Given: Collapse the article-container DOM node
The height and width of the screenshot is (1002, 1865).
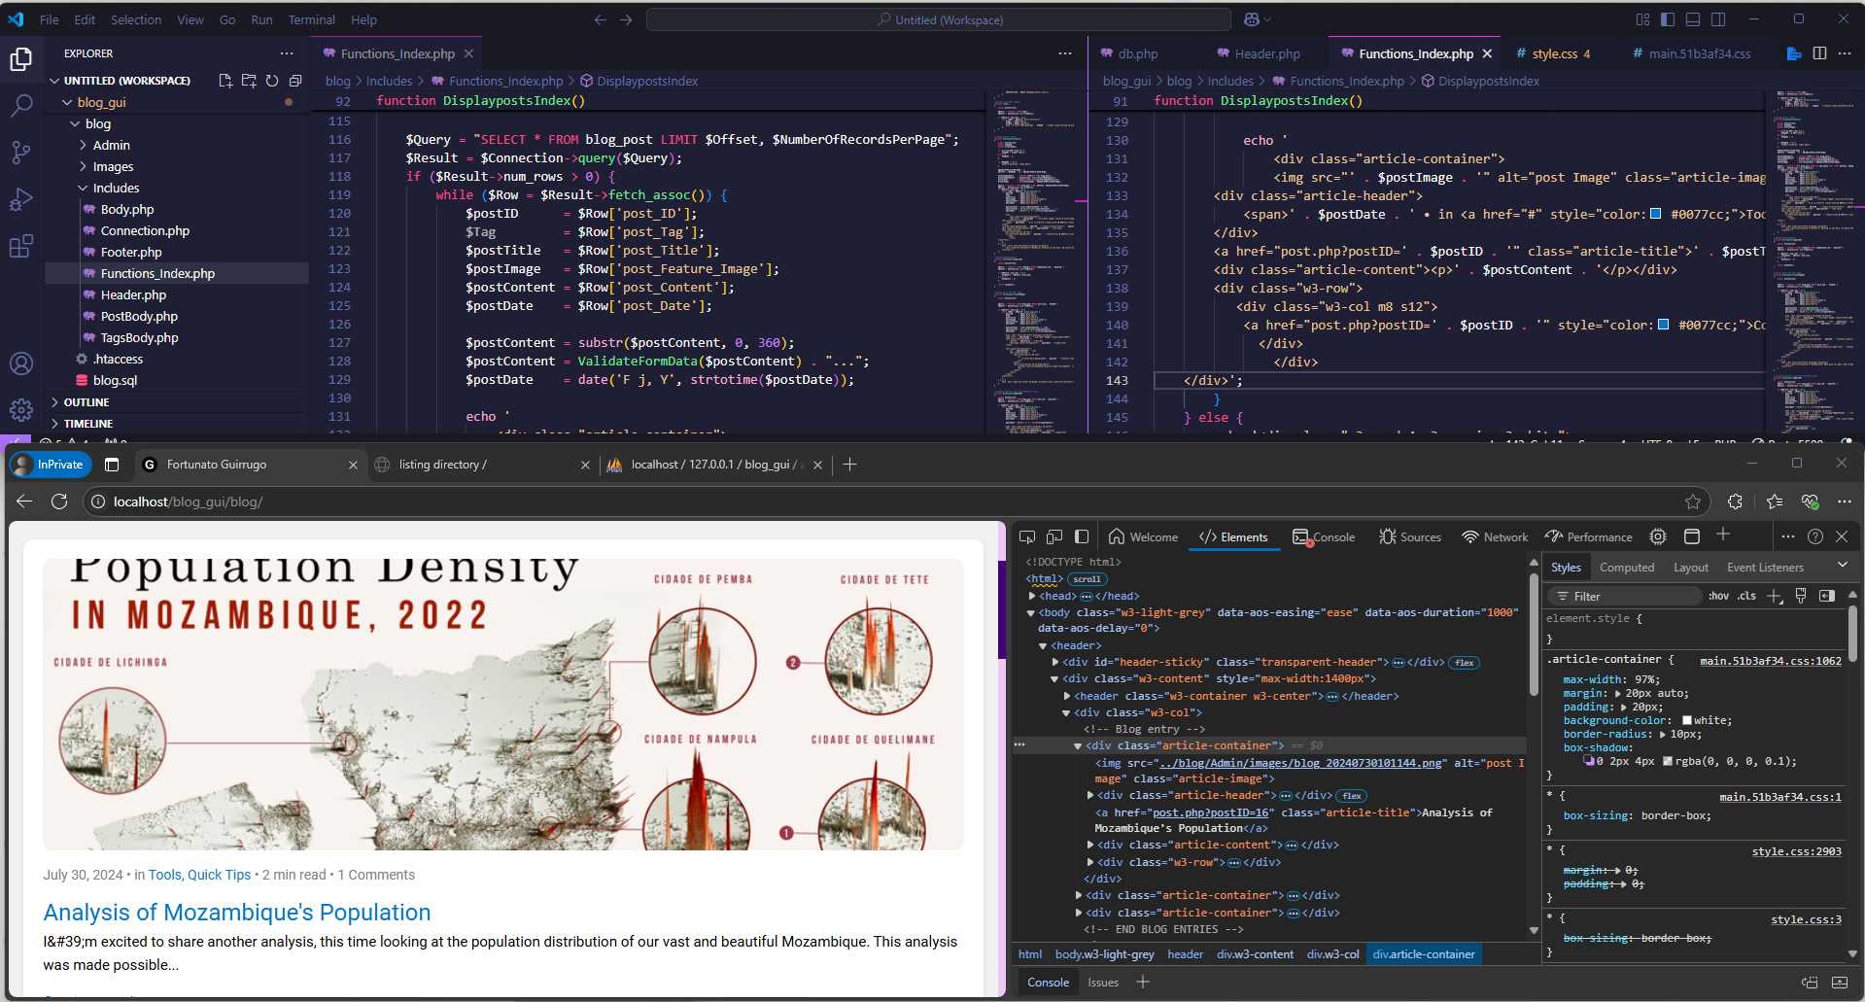Looking at the screenshot, I should click(x=1078, y=746).
